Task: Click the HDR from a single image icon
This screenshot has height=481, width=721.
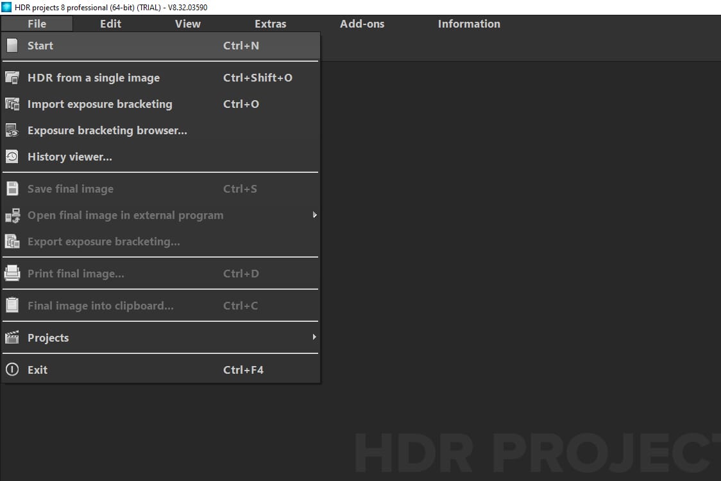Action: (x=12, y=78)
